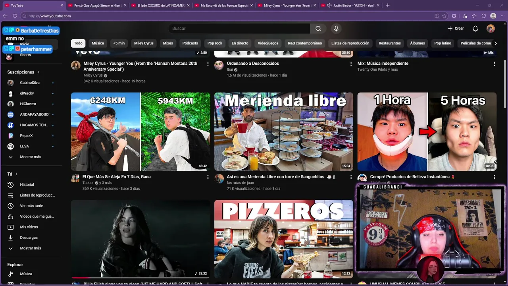Click the browser address bar URL
The width and height of the screenshot is (508, 286).
[x=50, y=16]
